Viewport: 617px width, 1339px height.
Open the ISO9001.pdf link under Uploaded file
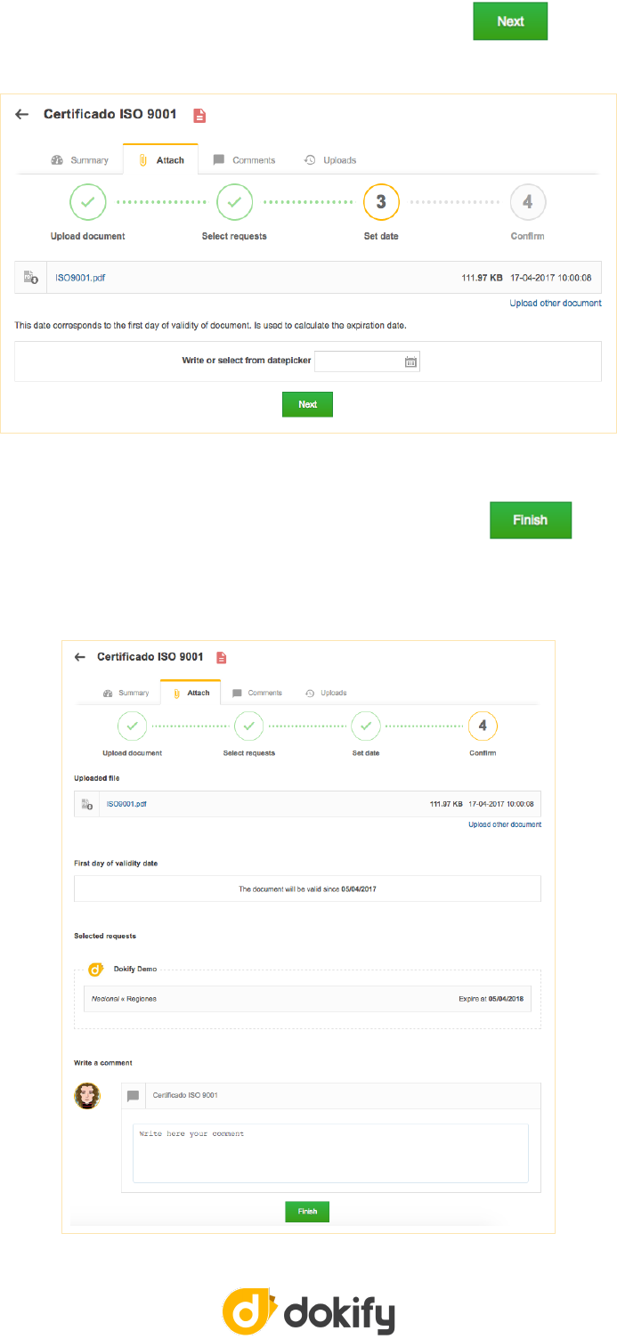pyautogui.click(x=126, y=803)
